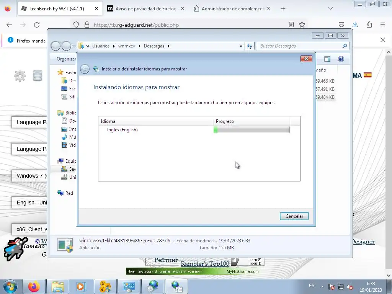This screenshot has height=294, width=392.
Task: Open the Explorer address bar history dropdown
Action: 241,46
